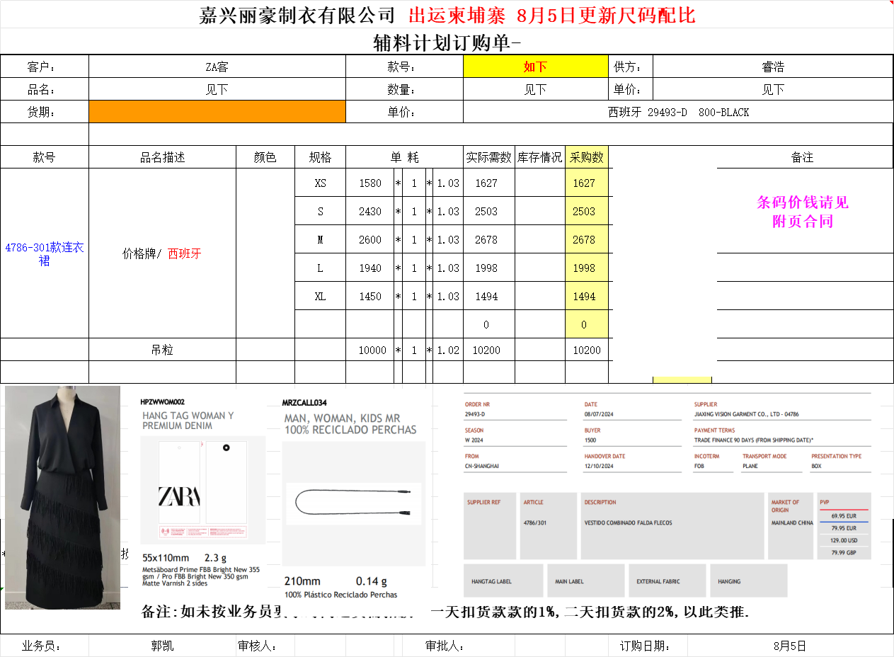Click the salesperson cell 郭凯

click(161, 646)
